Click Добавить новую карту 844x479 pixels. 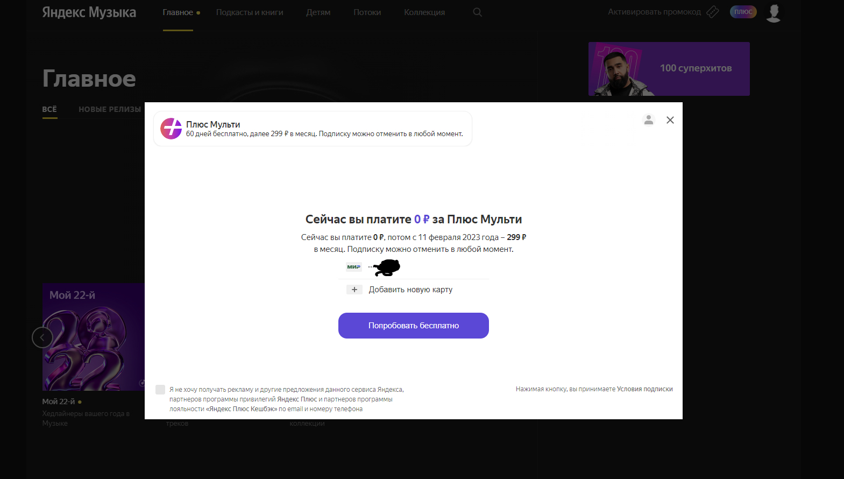pyautogui.click(x=410, y=290)
